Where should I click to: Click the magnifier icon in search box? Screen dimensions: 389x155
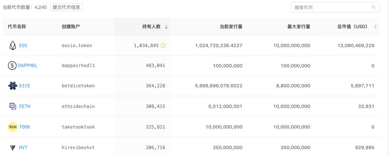pyautogui.click(x=374, y=7)
